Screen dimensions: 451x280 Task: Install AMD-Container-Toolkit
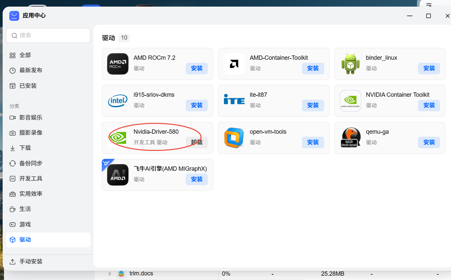pyautogui.click(x=313, y=68)
